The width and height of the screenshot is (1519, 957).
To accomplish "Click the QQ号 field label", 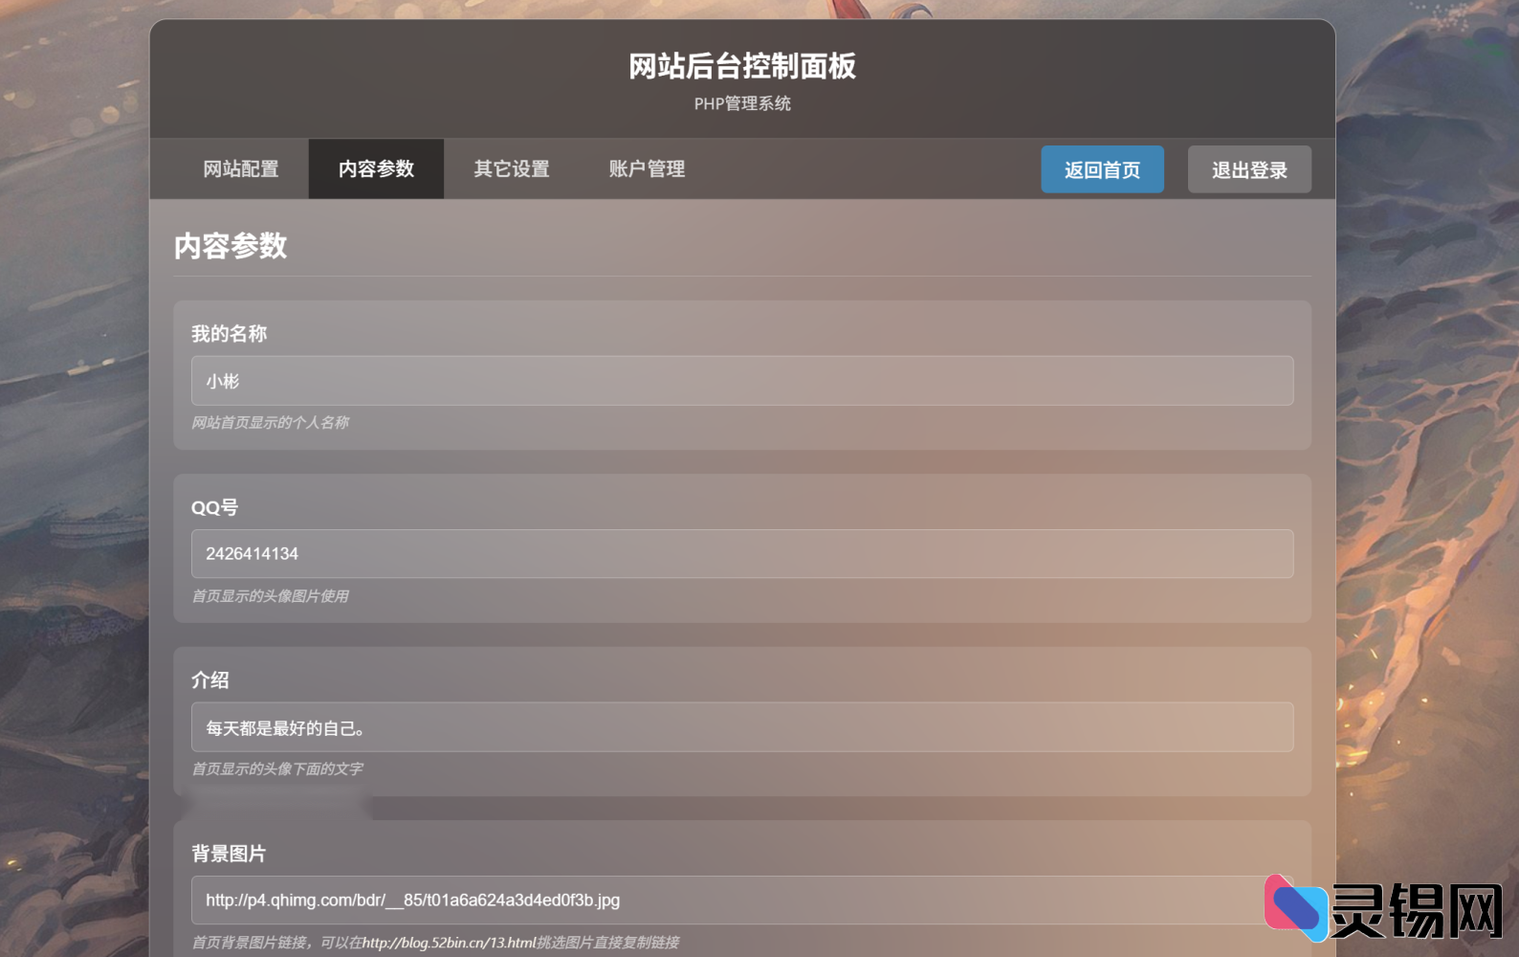I will coord(215,507).
